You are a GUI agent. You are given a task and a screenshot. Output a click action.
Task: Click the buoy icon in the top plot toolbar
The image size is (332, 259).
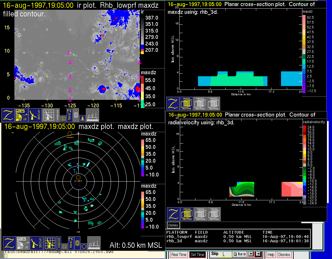tap(82, 118)
